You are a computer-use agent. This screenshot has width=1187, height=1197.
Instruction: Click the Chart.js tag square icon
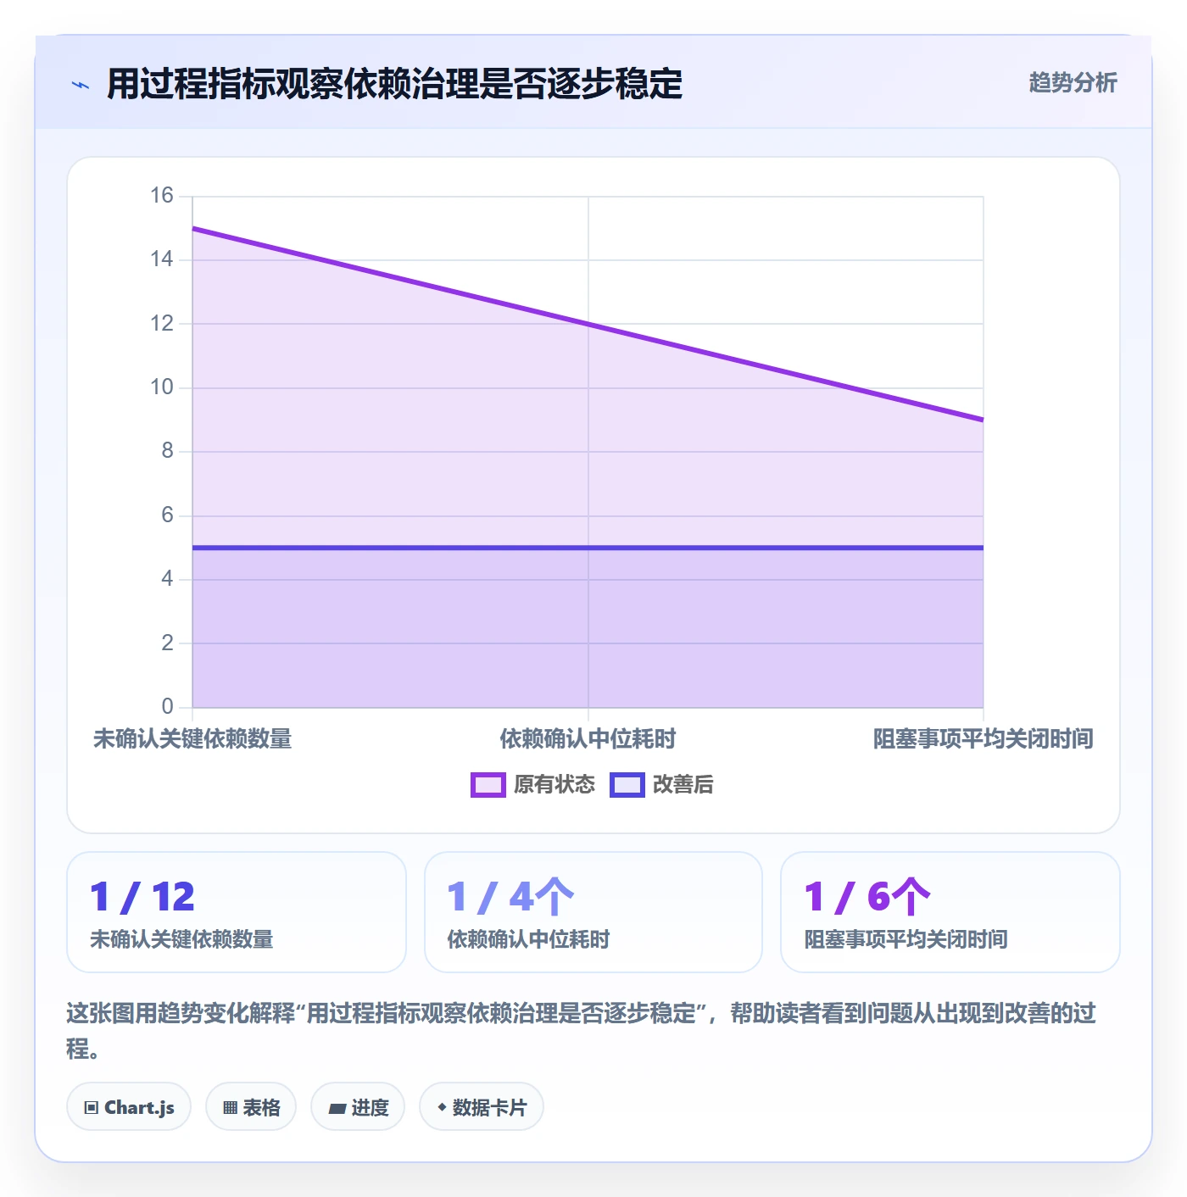pyautogui.click(x=92, y=1107)
